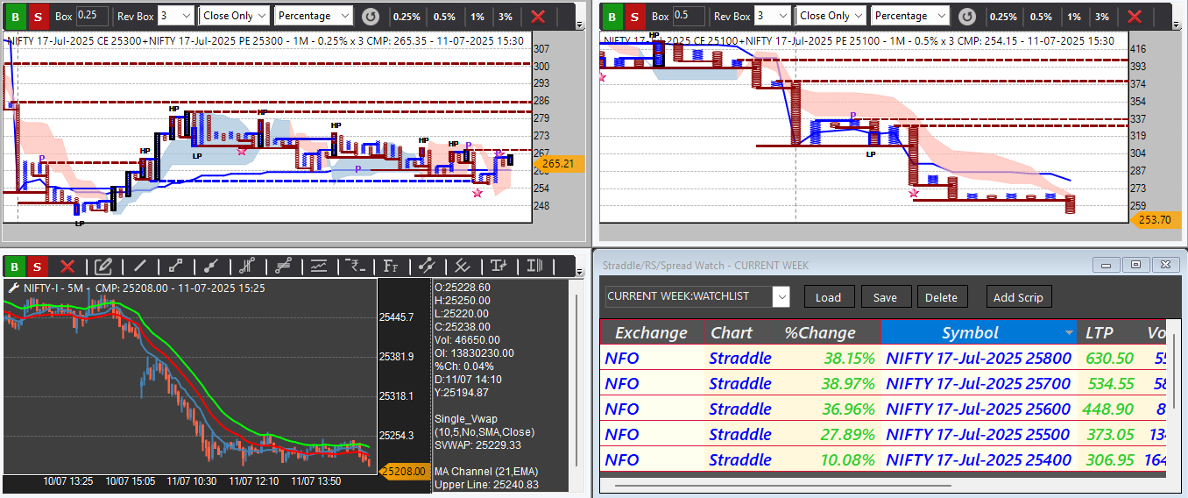This screenshot has width=1188, height=498.
Task: Select the pitchfork drawing tool
Action: [x=246, y=267]
